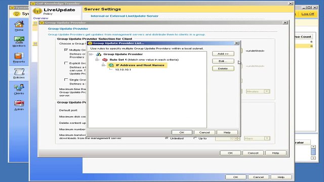Click Delete in Provider List dialog
Screen dimensions: 324x182
[223, 69]
